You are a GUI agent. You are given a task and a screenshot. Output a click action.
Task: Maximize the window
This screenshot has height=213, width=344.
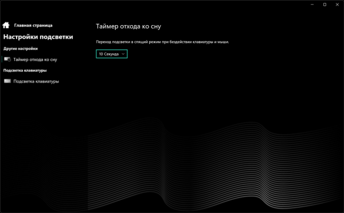tap(325, 5)
